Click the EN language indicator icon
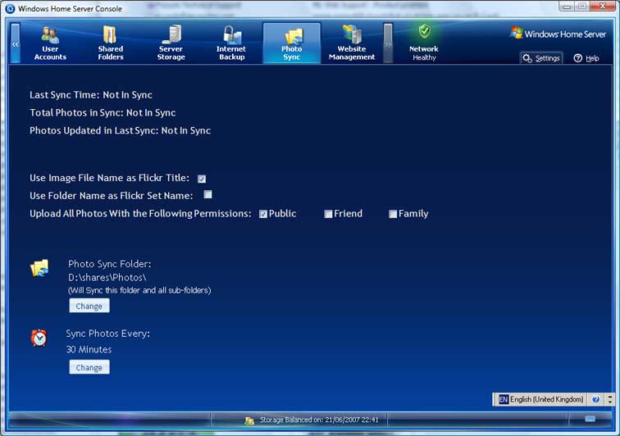 [x=504, y=400]
